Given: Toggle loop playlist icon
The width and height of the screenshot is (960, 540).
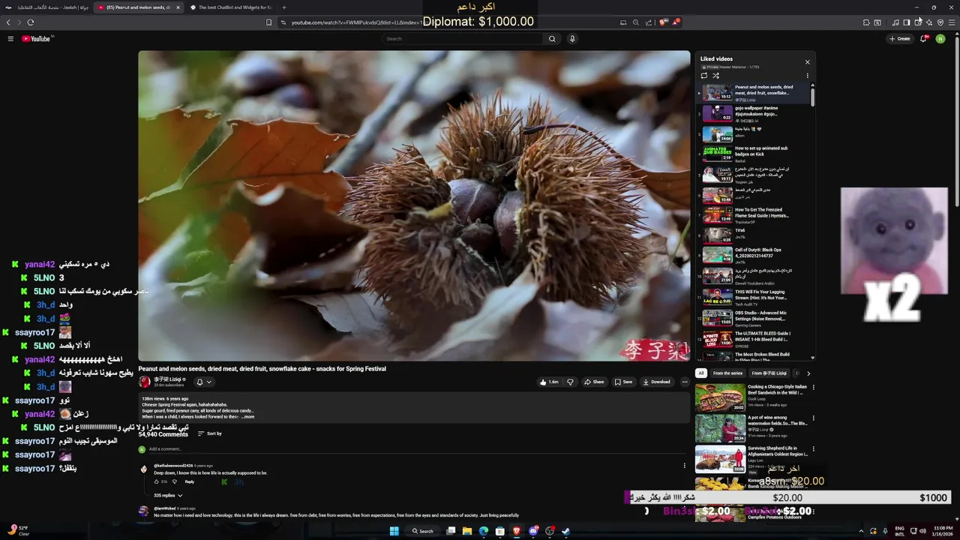Looking at the screenshot, I should tap(703, 76).
